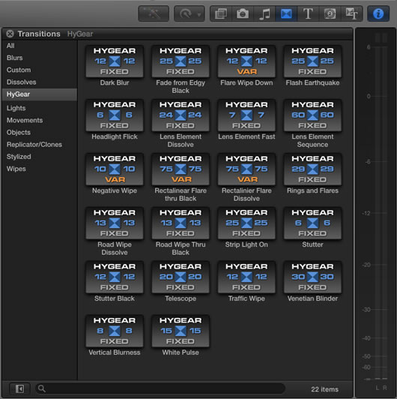Select the Dark Blur transition
The width and height of the screenshot is (397, 399).
coord(115,61)
